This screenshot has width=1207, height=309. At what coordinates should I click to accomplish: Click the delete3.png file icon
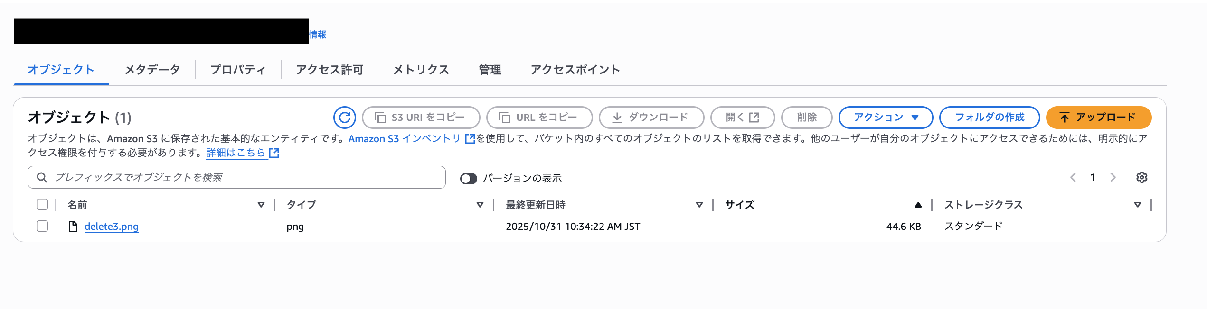click(x=73, y=227)
